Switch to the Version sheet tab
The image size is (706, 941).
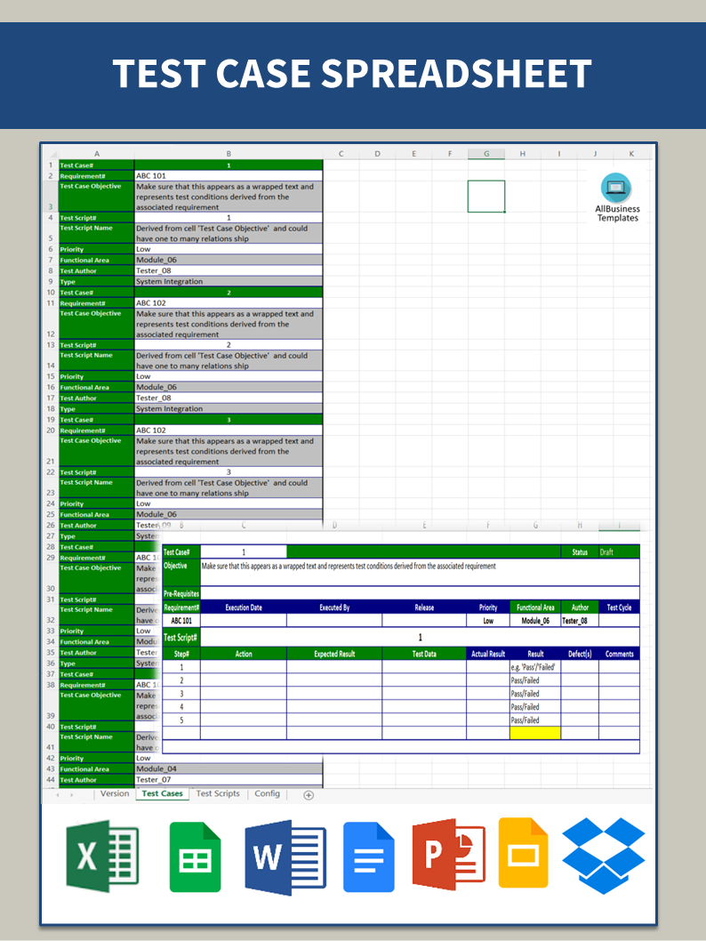click(115, 793)
